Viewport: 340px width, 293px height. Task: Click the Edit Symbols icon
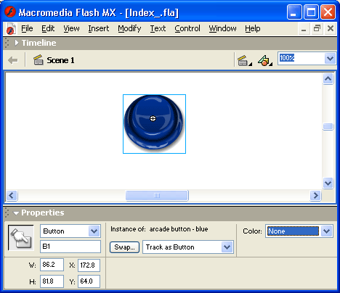click(265, 60)
